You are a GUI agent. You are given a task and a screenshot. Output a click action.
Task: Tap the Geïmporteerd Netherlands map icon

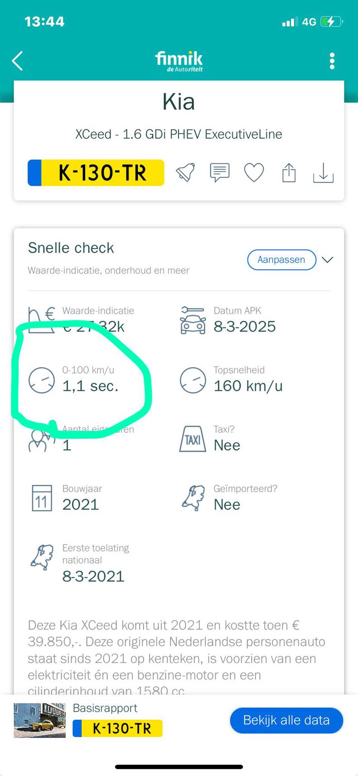[x=194, y=498]
